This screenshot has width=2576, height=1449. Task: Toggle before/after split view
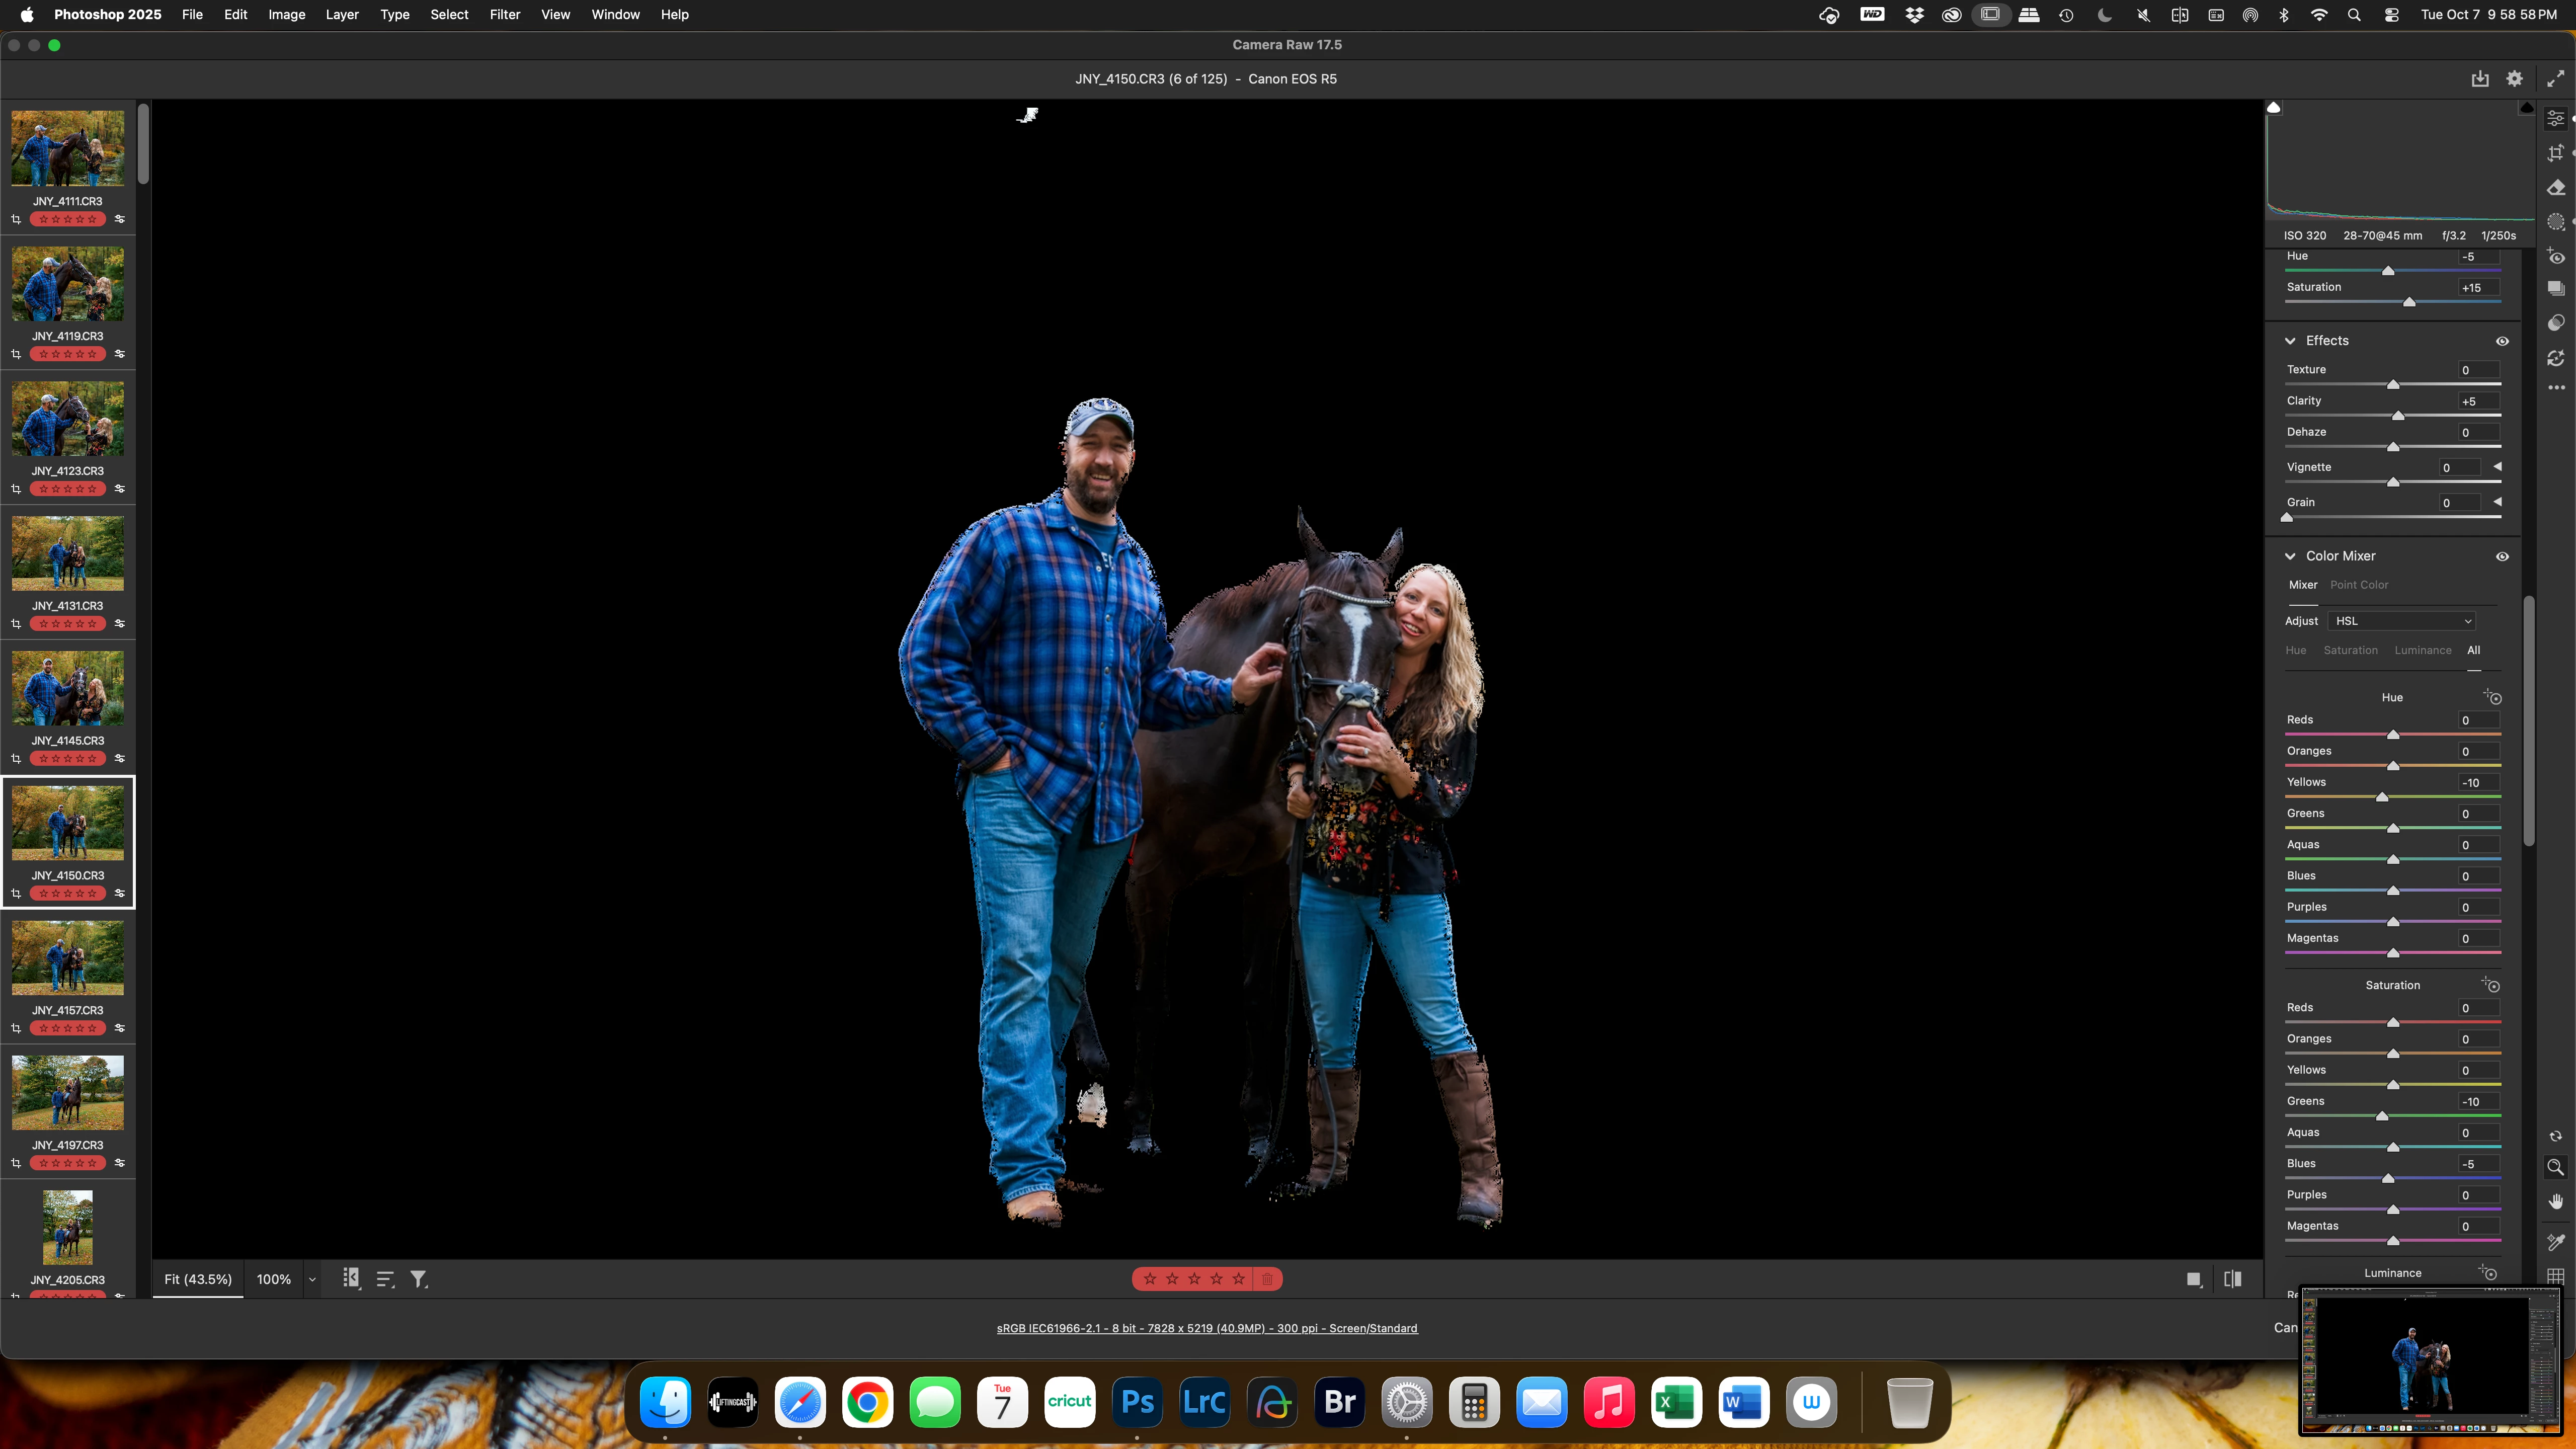2232,1279
